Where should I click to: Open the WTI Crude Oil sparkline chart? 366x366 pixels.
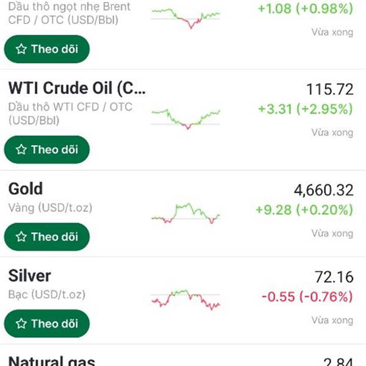[x=185, y=117]
